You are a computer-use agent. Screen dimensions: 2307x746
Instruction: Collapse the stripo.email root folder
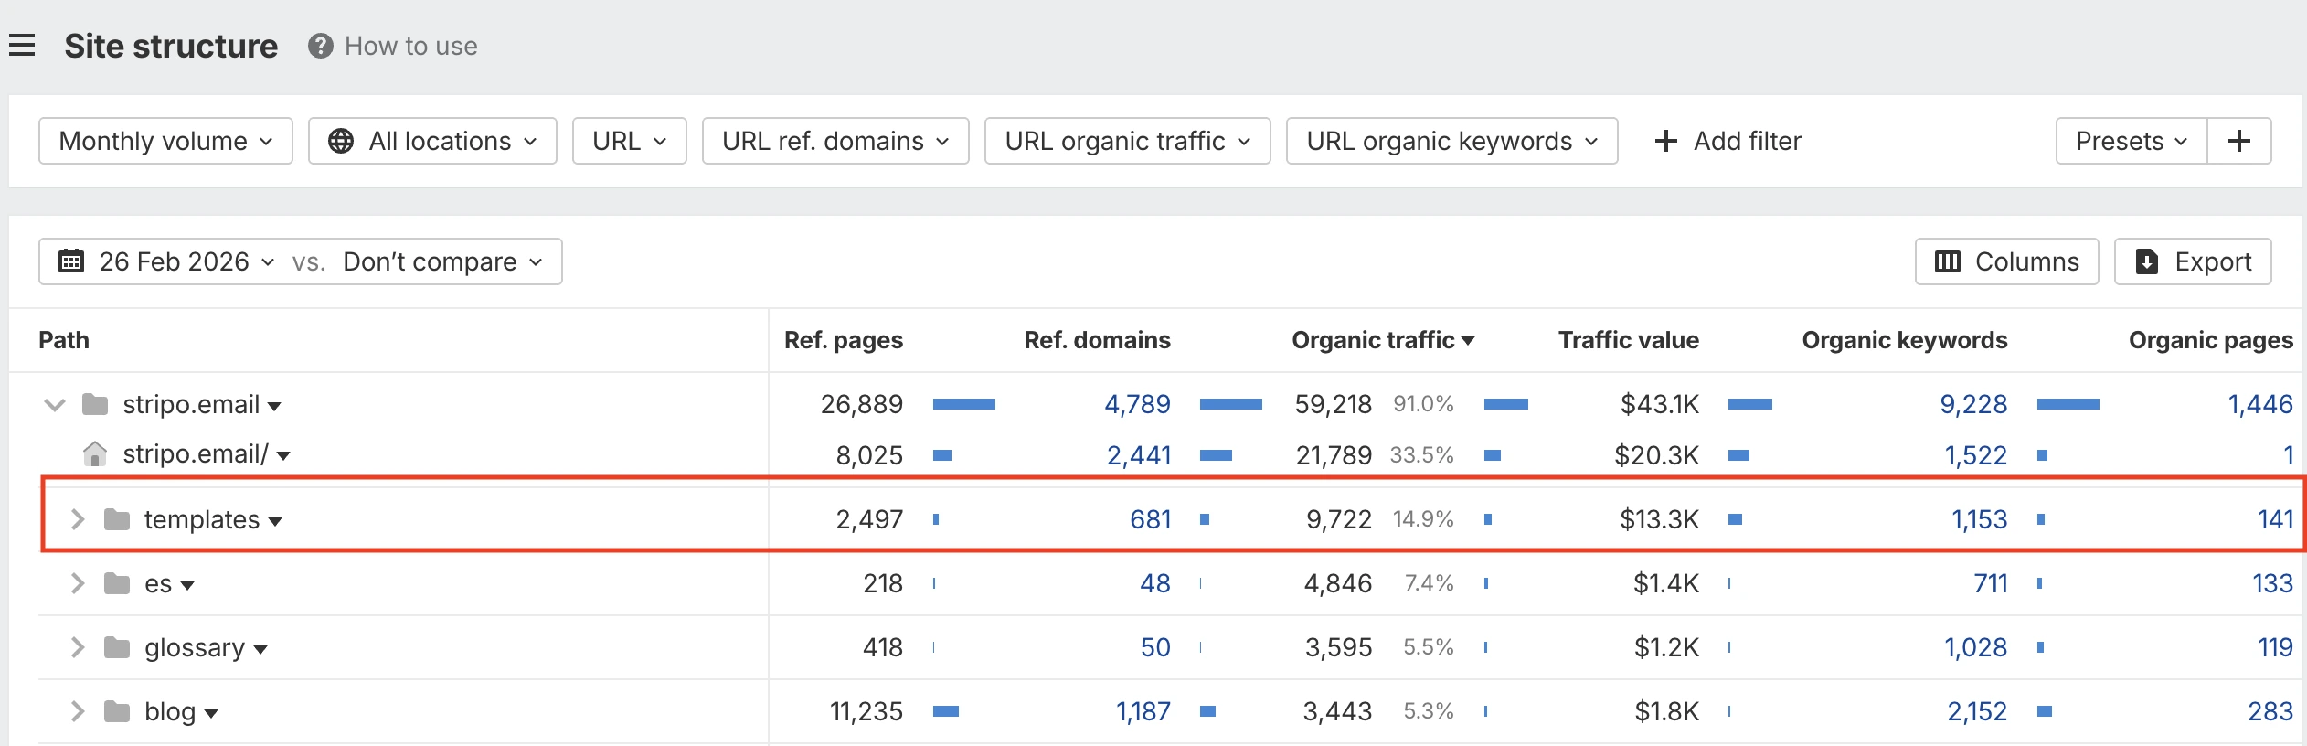(55, 404)
